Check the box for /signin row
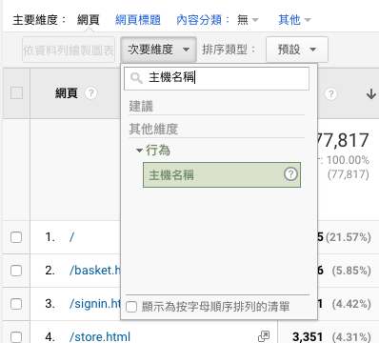Screen dimensions: 379x343 16,304
